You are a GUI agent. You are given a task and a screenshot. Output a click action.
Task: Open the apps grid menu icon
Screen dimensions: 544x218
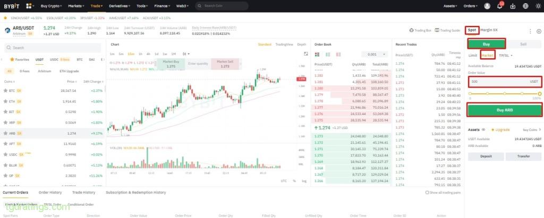(x=29, y=6)
